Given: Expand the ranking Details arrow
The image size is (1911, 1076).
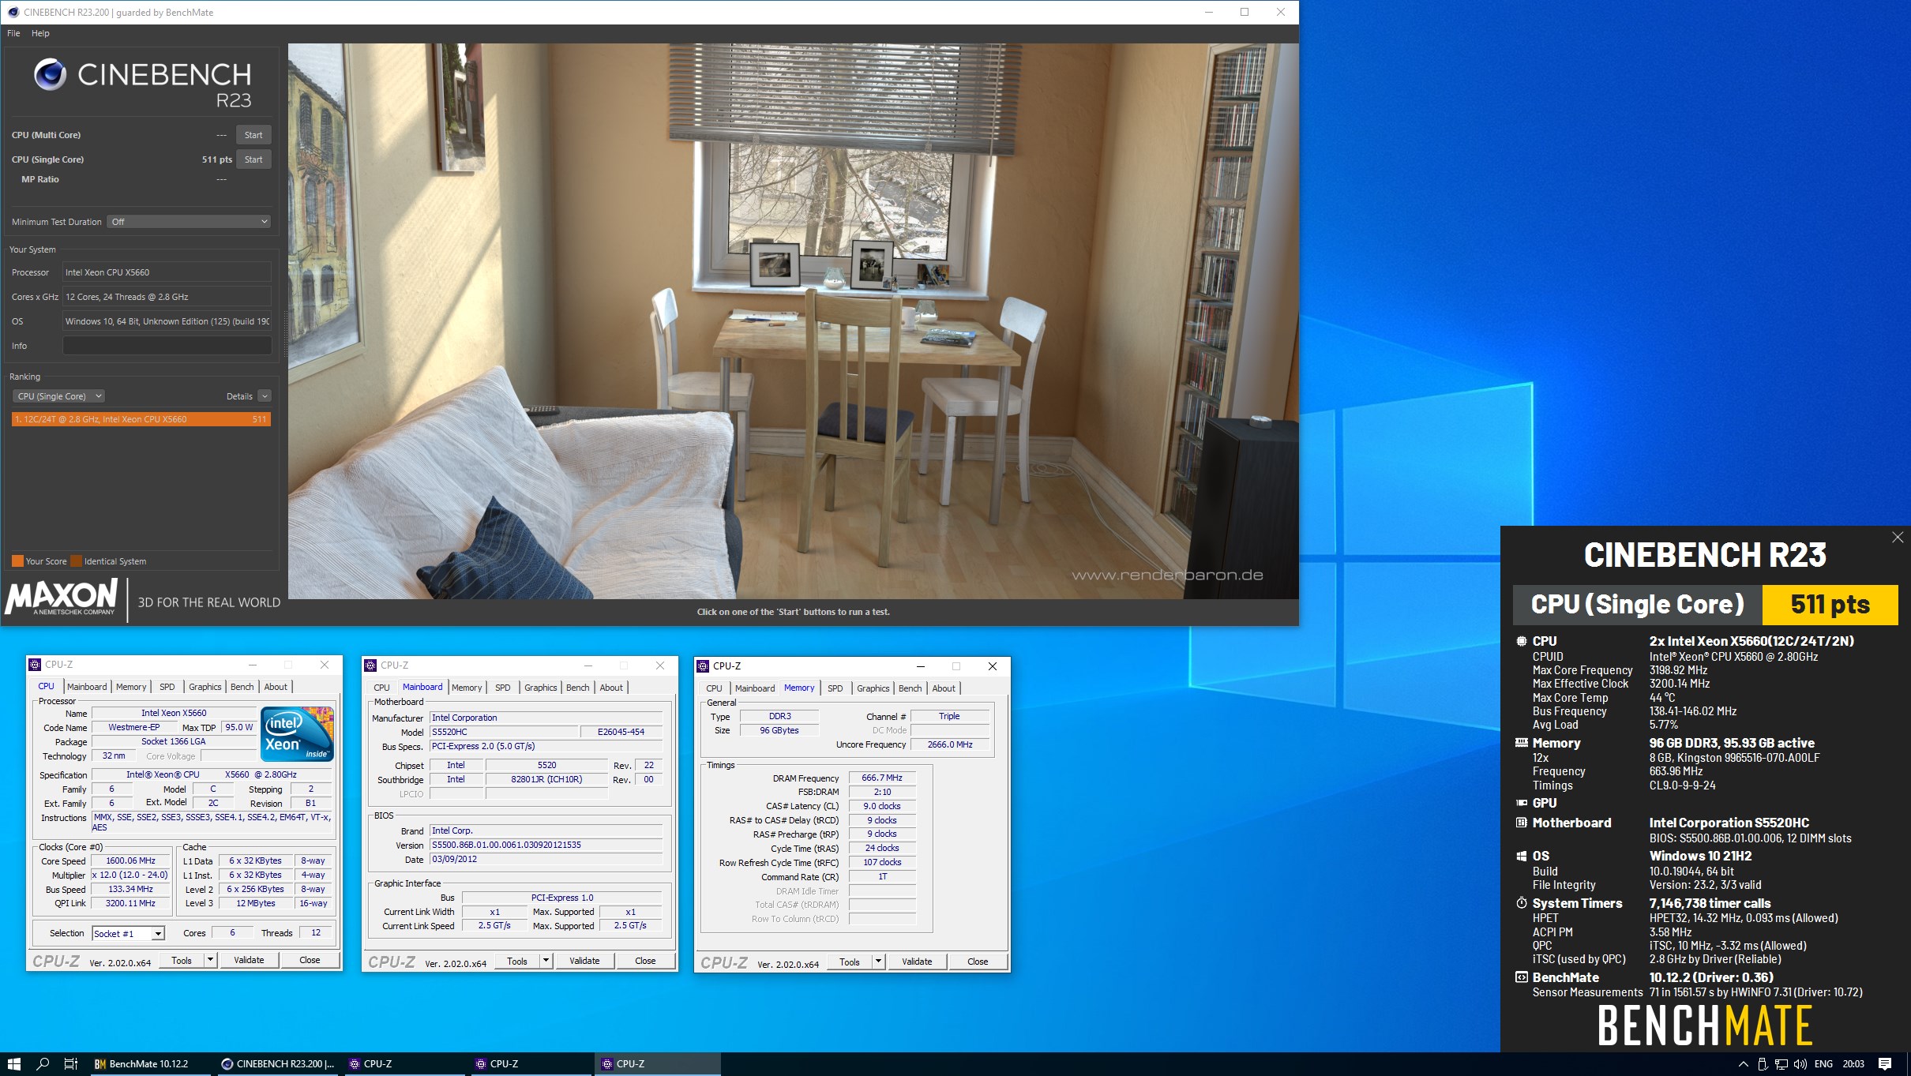Looking at the screenshot, I should click(265, 396).
